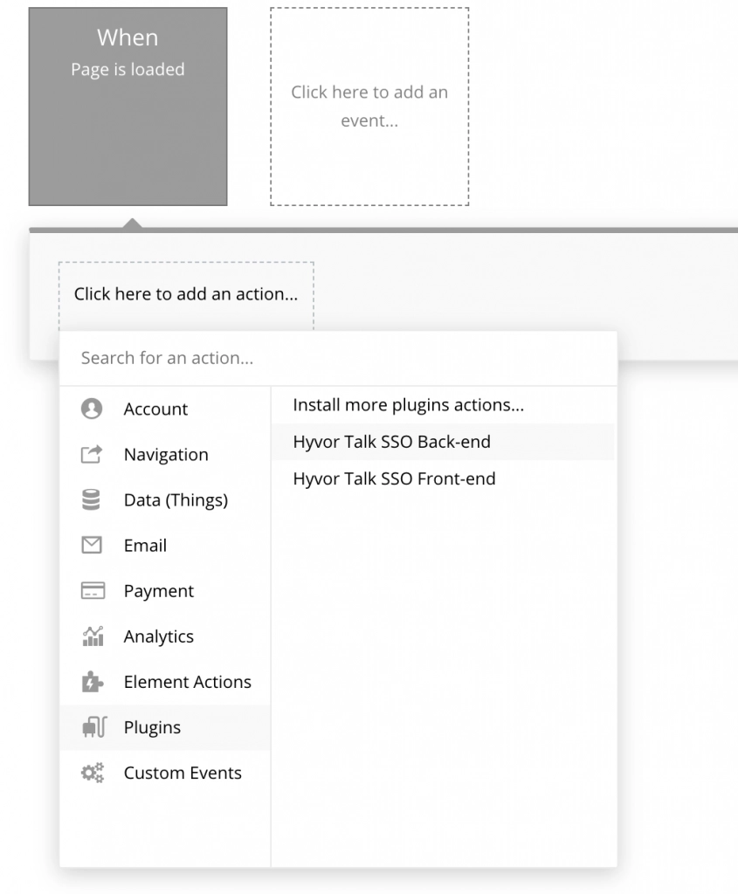
Task: Choose the Email action category
Action: pos(165,545)
